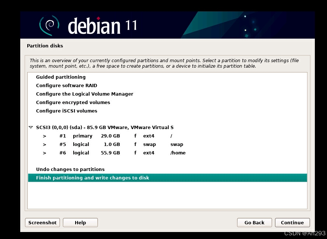Click the arrow marker beside partition #6
The image size is (327, 239).
click(45, 153)
